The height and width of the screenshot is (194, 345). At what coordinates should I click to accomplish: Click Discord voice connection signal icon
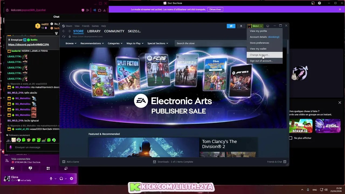7,161
